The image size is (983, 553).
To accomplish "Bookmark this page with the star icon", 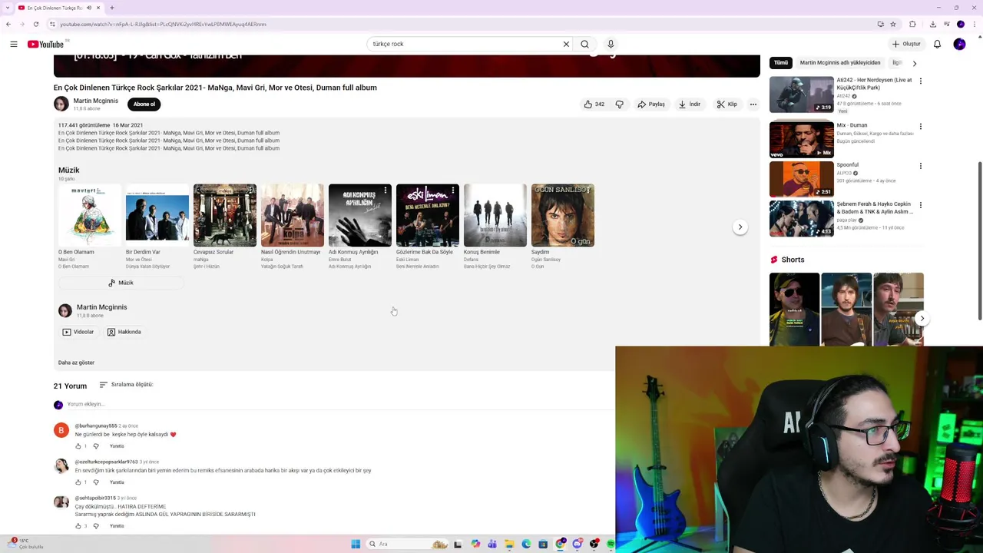I will tap(893, 24).
